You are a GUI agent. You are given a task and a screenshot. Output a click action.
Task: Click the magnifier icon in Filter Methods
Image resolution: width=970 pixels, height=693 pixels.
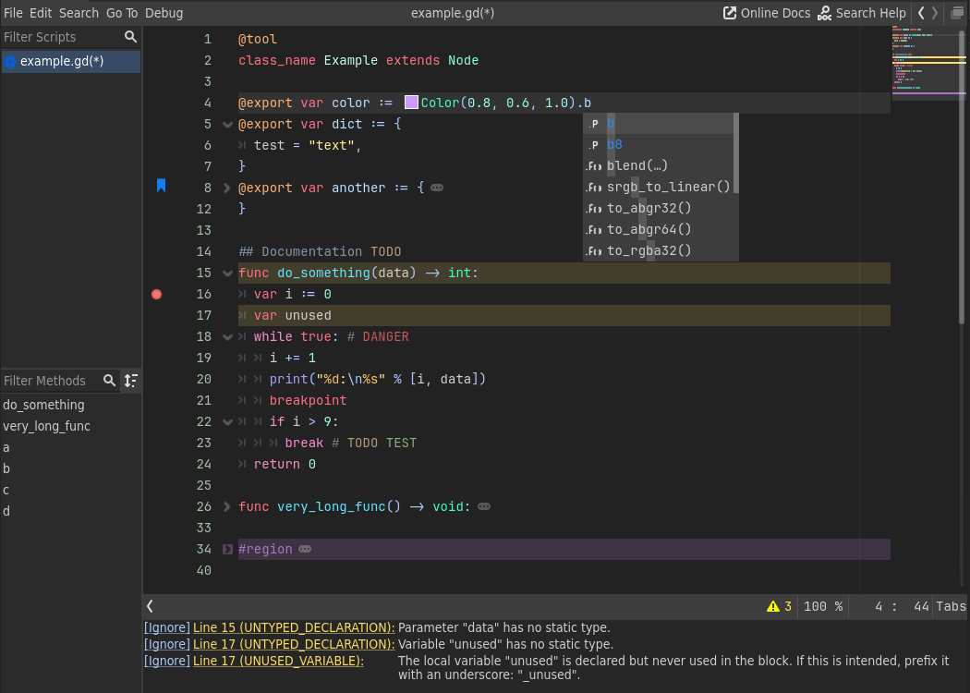(x=110, y=381)
